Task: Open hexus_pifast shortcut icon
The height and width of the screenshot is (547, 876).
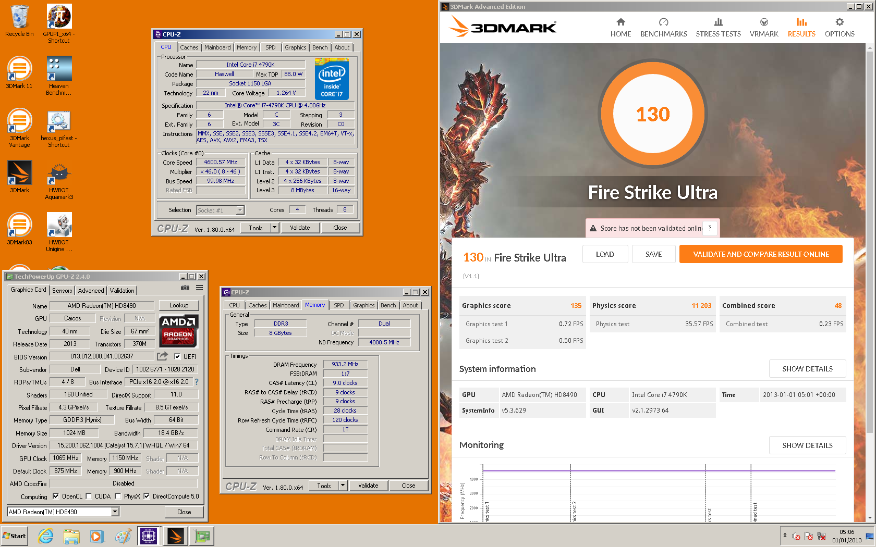Action: (59, 128)
